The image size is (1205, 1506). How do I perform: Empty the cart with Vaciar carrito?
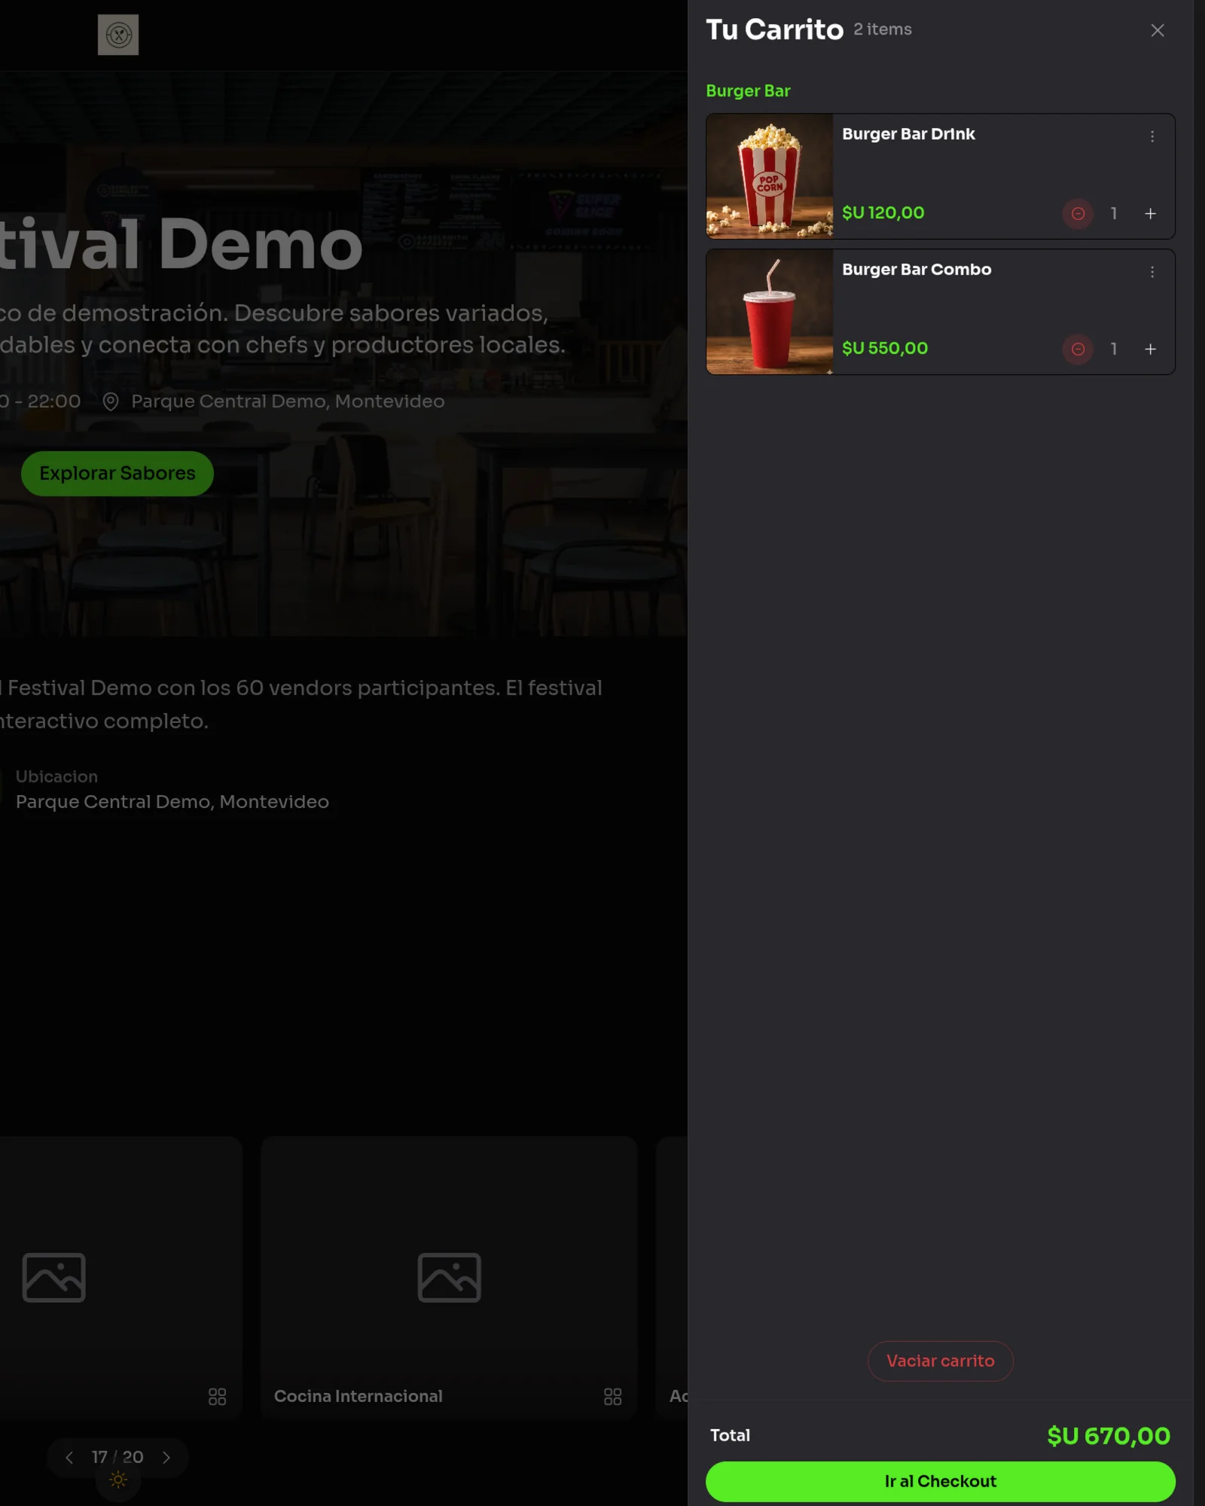pos(941,1361)
